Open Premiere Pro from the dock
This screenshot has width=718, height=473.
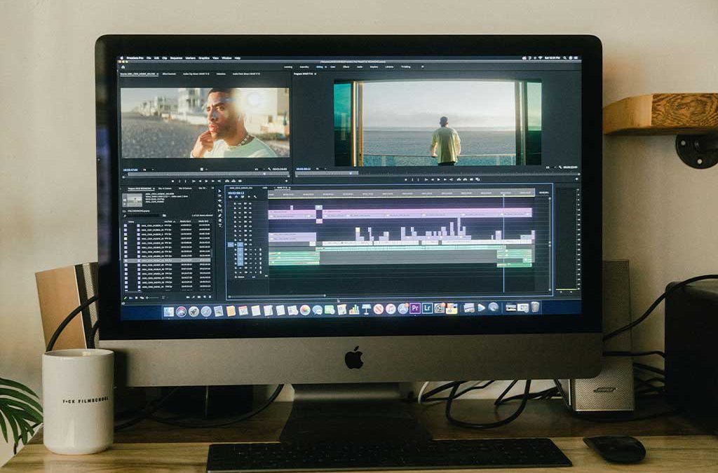click(415, 308)
